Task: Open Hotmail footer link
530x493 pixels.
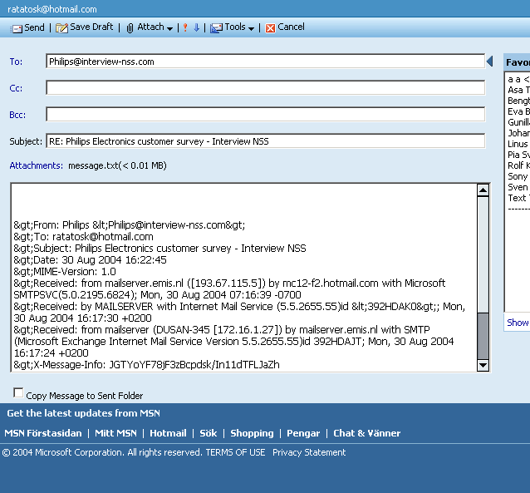Action: (168, 433)
